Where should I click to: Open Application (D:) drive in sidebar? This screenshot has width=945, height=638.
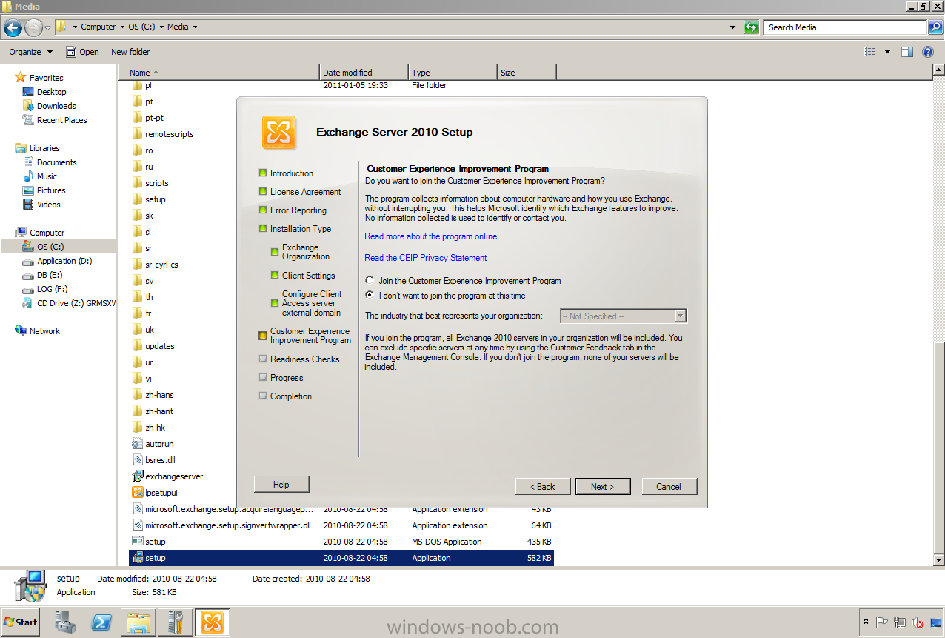58,261
